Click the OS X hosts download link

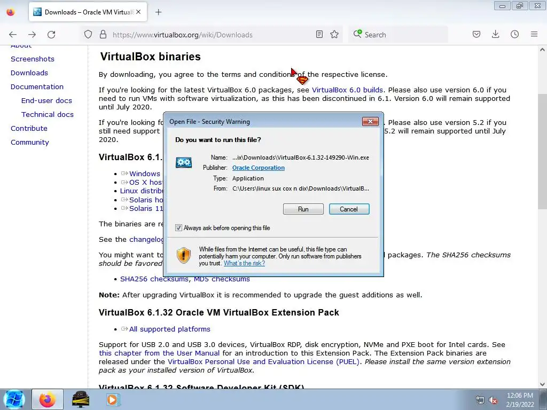tap(145, 183)
